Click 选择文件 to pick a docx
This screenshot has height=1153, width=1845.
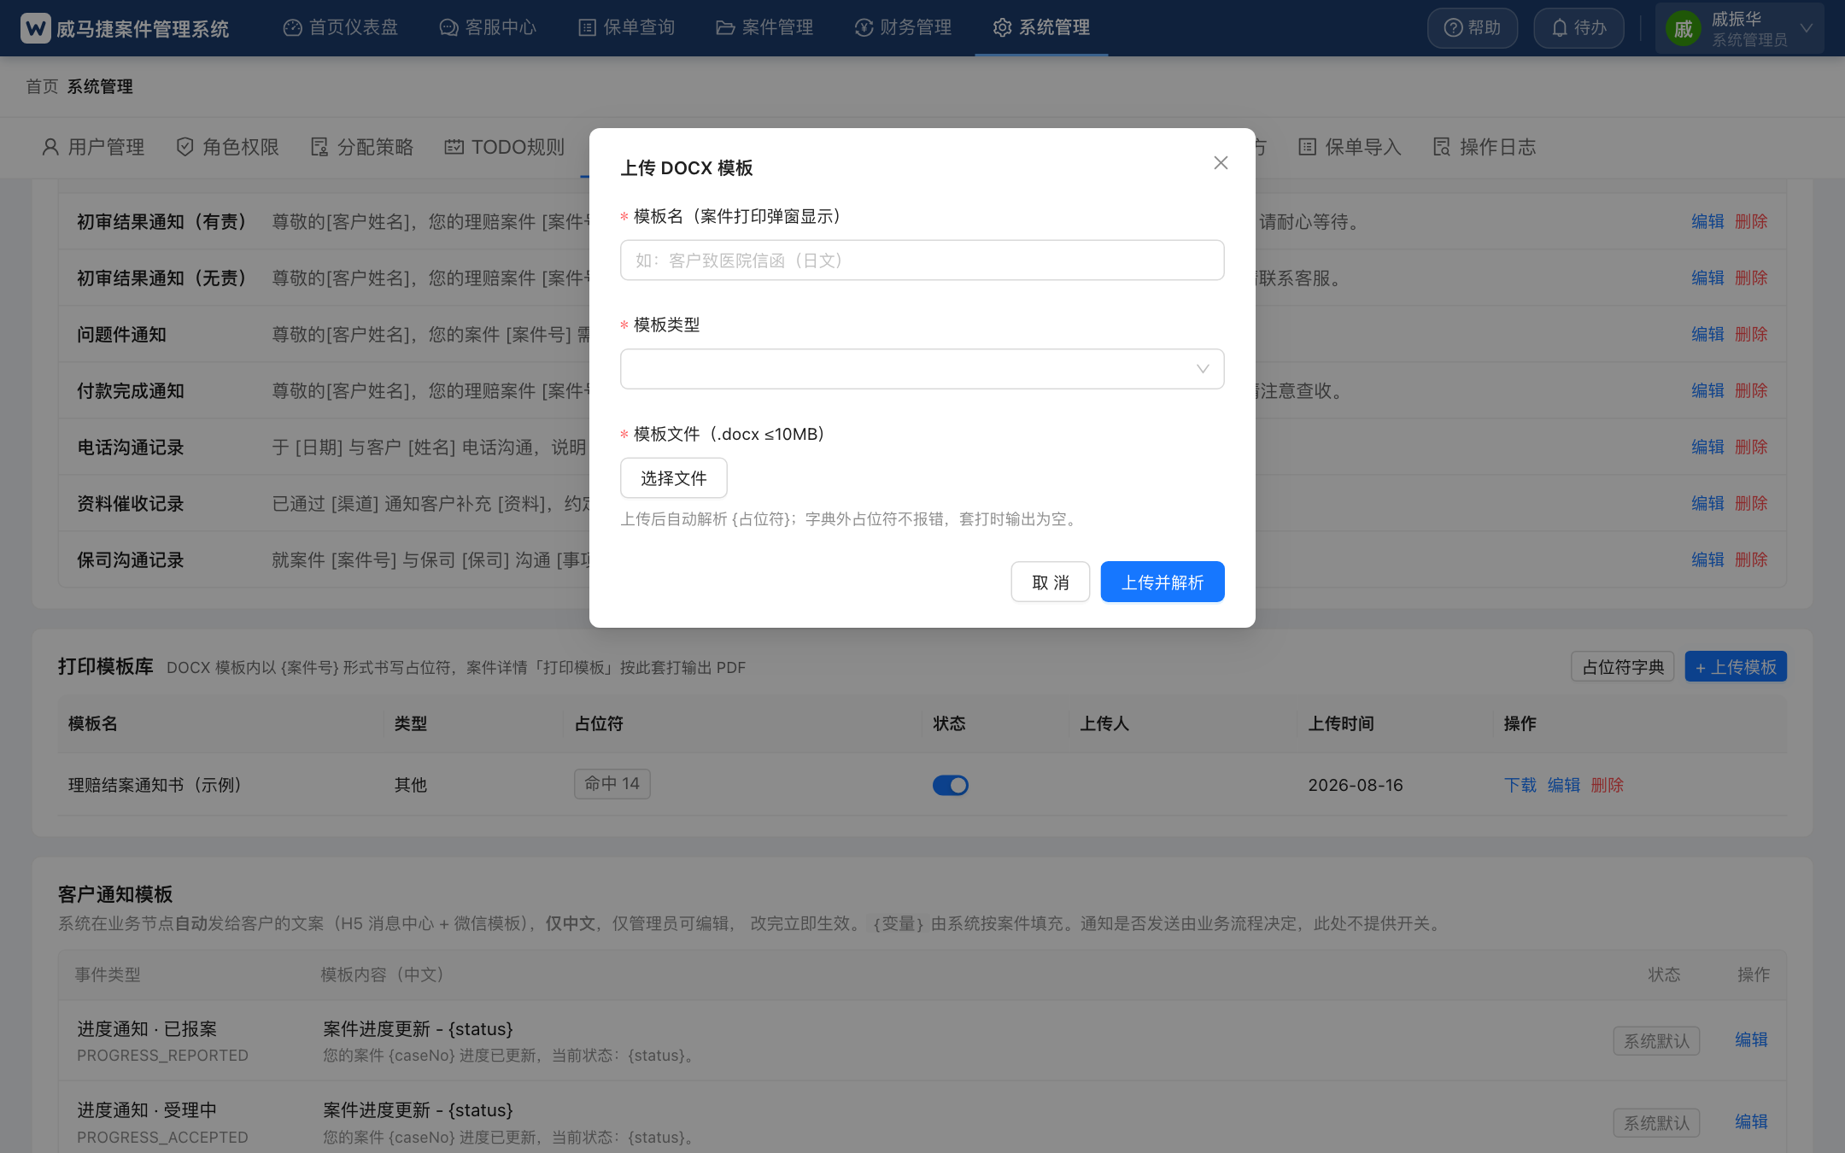[674, 478]
